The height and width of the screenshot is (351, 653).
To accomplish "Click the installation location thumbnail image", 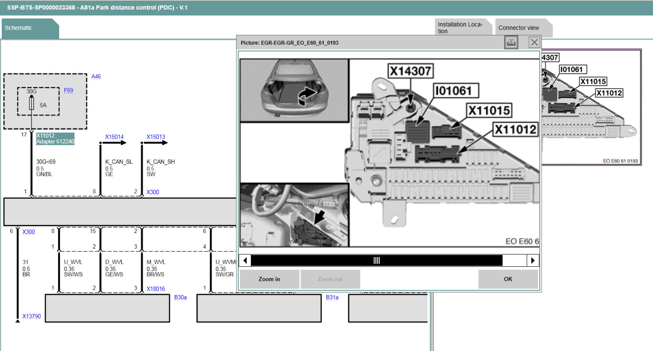I will point(591,107).
